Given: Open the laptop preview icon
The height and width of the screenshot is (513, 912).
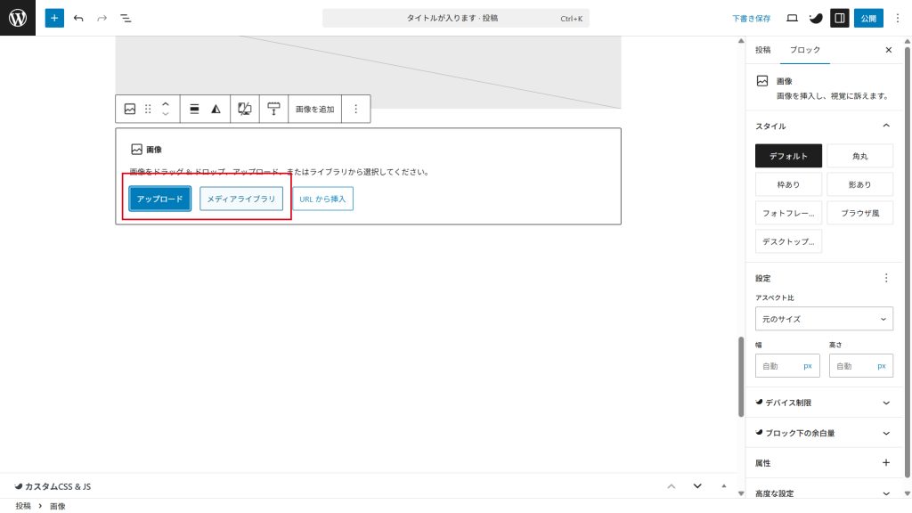Looking at the screenshot, I should coord(792,18).
